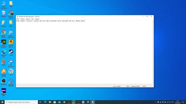186x104 pixels.
Task: Select the Google Chrome desktop shortcut
Action: (4, 34)
